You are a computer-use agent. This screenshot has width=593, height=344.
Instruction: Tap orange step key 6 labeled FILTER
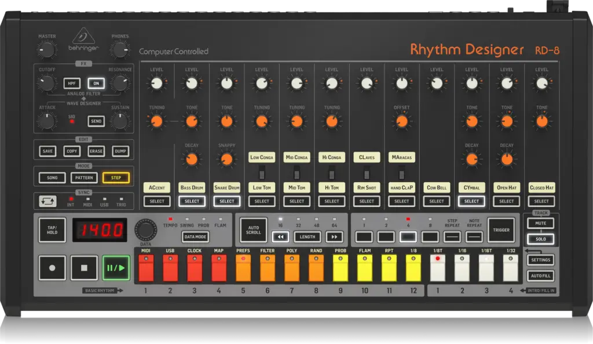268,268
